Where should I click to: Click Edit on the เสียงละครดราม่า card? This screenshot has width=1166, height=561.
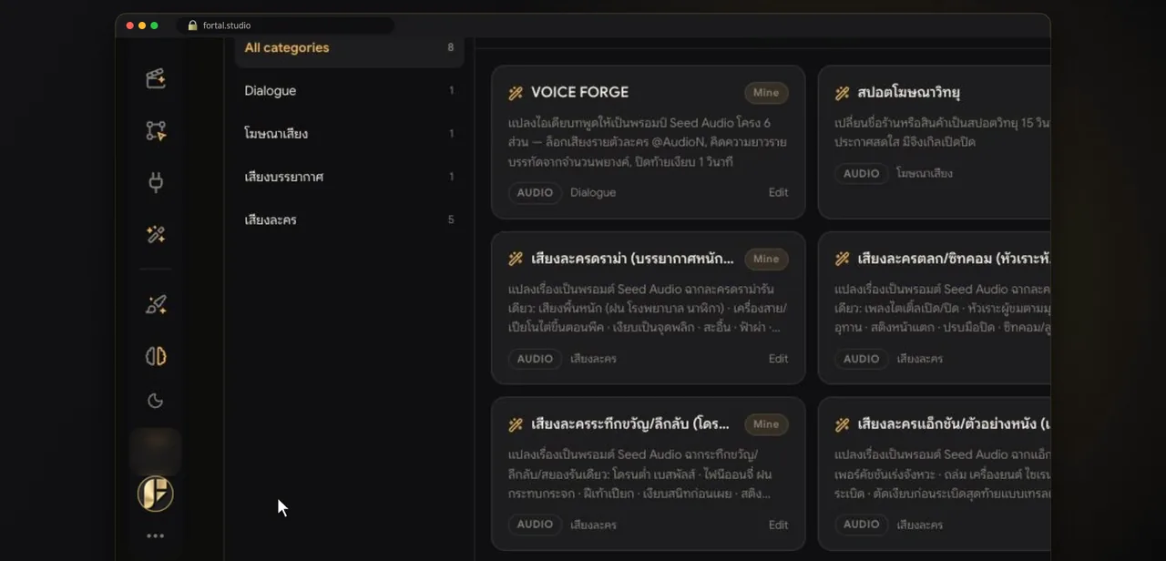click(x=778, y=359)
